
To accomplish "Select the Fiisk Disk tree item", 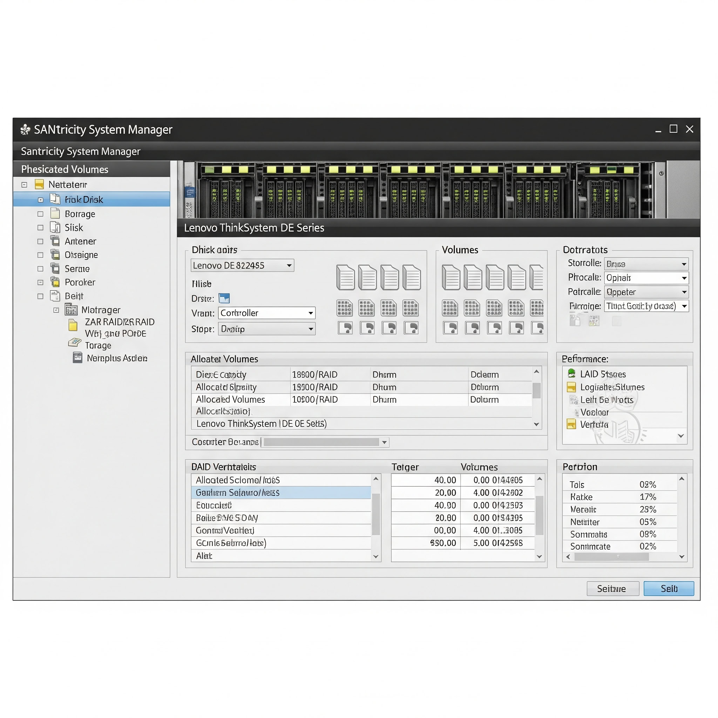I will (x=92, y=199).
